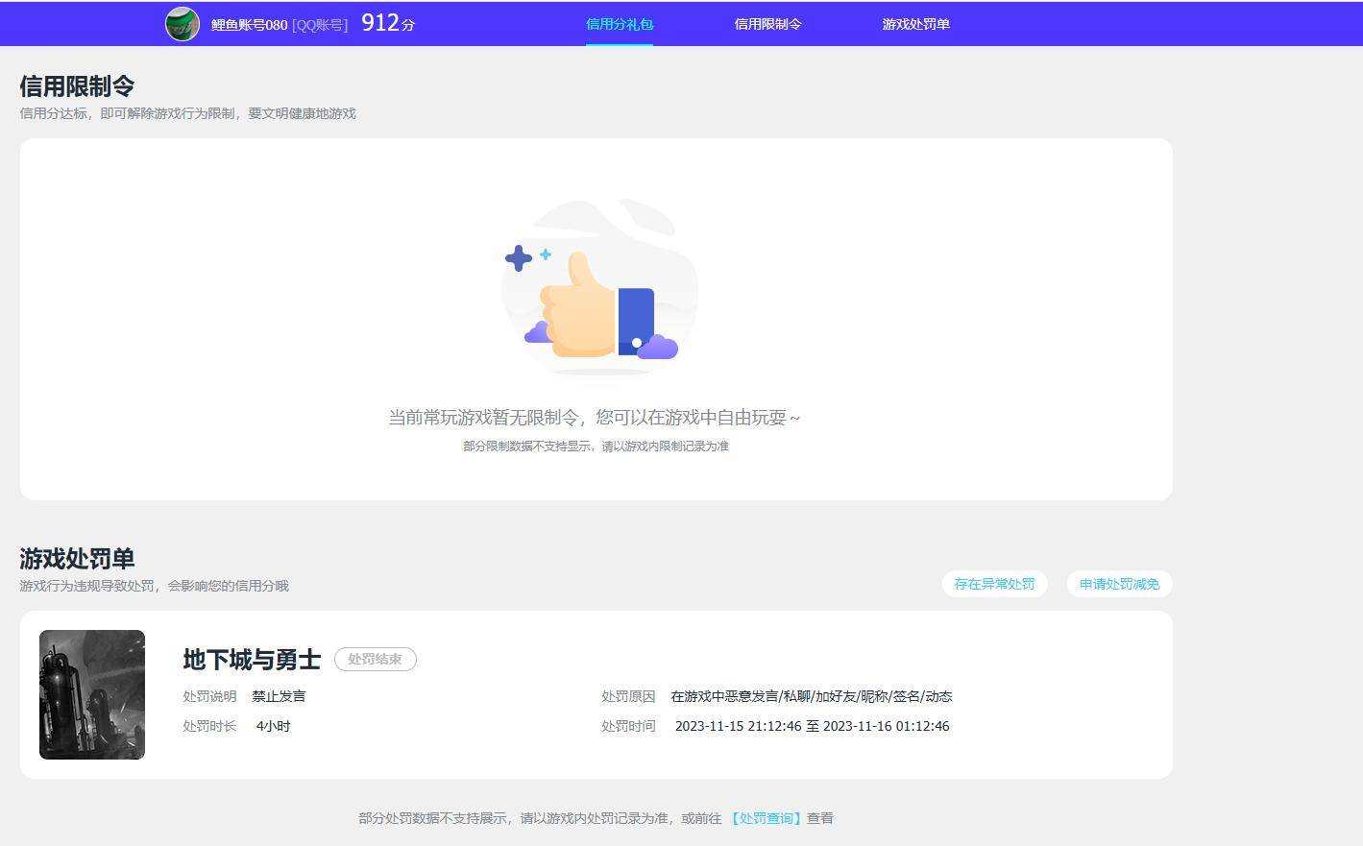Click the 信用分达标 subtitle text
Viewport: 1363px width, 846px height.
click(x=187, y=113)
